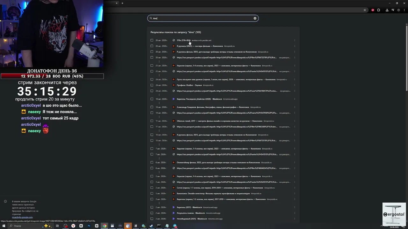Select checkbox for Каратель: Последнее убийство (2026)
408x229 pixels.
(152, 99)
